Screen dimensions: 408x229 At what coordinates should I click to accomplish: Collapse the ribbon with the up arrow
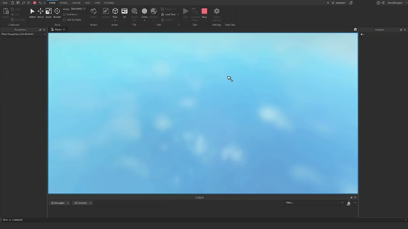pyautogui.click(x=328, y=3)
